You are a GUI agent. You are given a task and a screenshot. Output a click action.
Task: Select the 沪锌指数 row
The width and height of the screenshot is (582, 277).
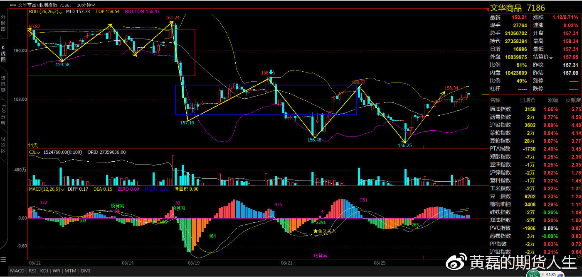pos(535,173)
